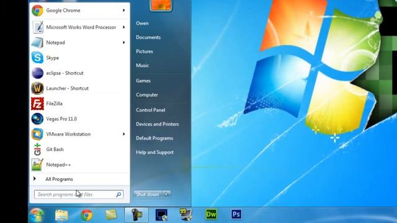Expand VMware Workstation jump list arrow

[x=124, y=134]
